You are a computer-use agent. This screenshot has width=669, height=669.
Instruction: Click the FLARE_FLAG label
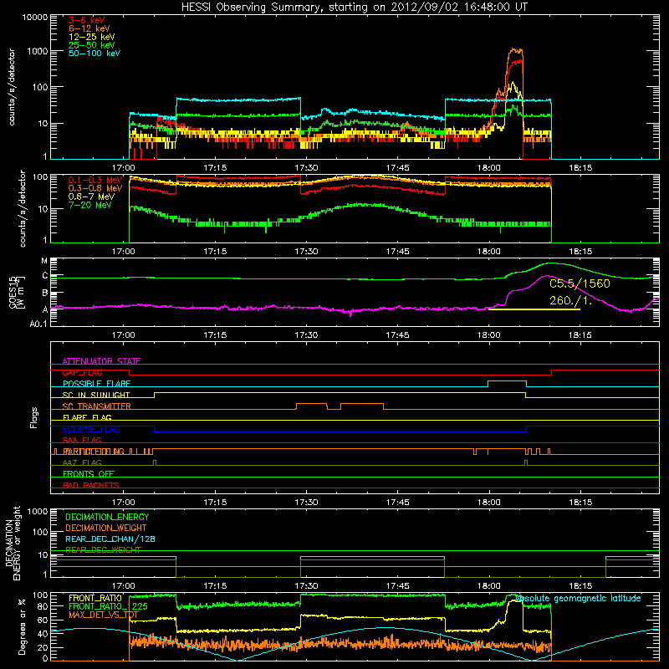point(87,417)
